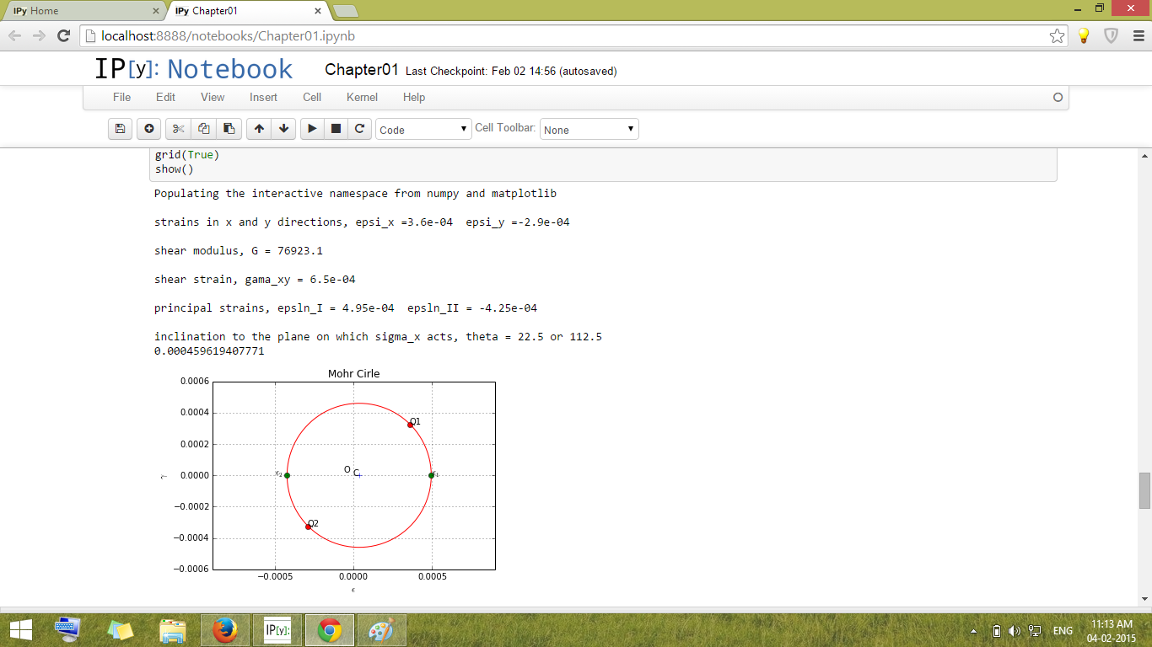Click the Chapter01 notebook title to rename
1152x647 pixels.
point(361,70)
